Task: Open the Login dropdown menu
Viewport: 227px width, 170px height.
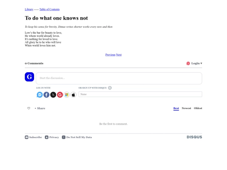Action: pos(197,63)
